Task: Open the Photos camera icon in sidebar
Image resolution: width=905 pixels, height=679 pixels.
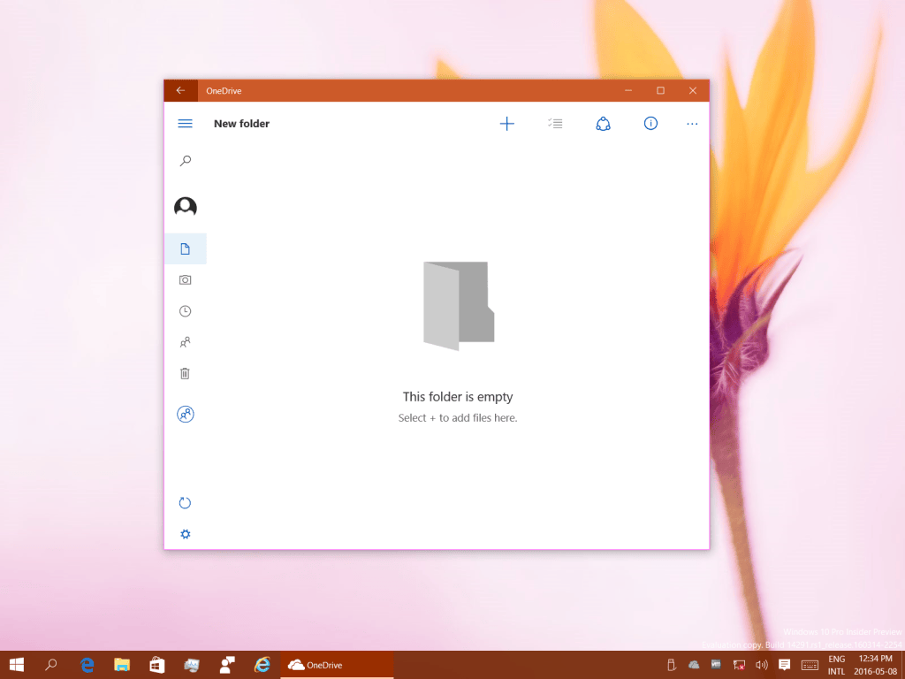Action: 186,280
